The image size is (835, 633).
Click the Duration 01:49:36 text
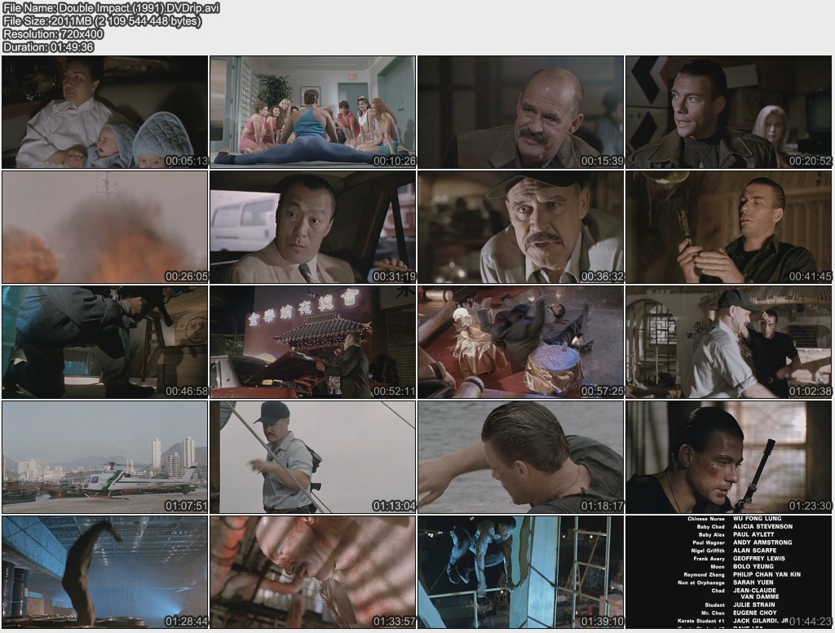pyautogui.click(x=49, y=47)
